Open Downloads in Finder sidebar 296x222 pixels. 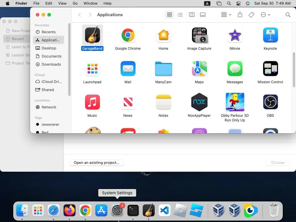click(x=49, y=64)
